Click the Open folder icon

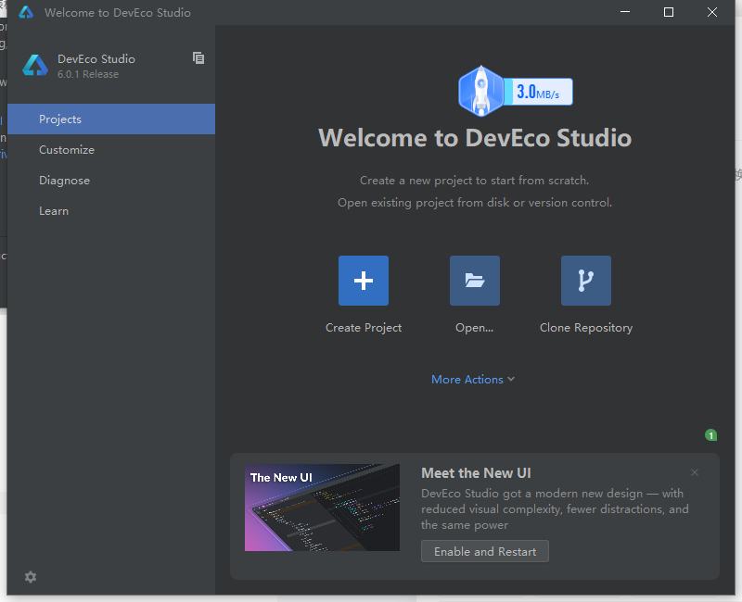[x=474, y=281]
